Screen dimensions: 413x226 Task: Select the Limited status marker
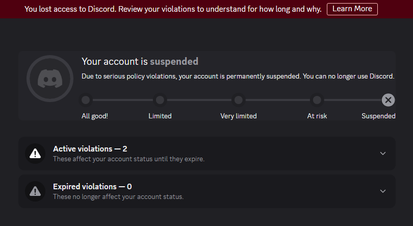coord(160,100)
